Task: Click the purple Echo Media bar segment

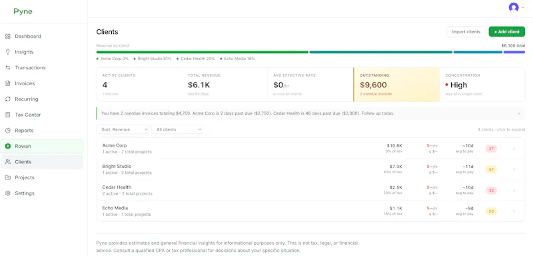Action: (514, 52)
